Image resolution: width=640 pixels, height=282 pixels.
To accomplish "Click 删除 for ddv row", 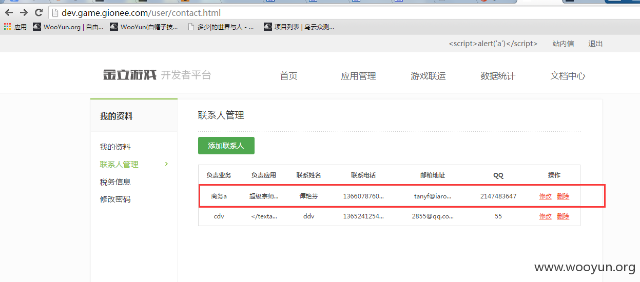I will [563, 216].
